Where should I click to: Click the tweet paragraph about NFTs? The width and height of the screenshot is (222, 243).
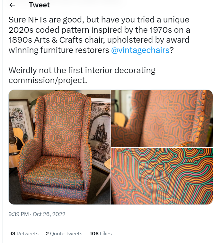(99, 35)
